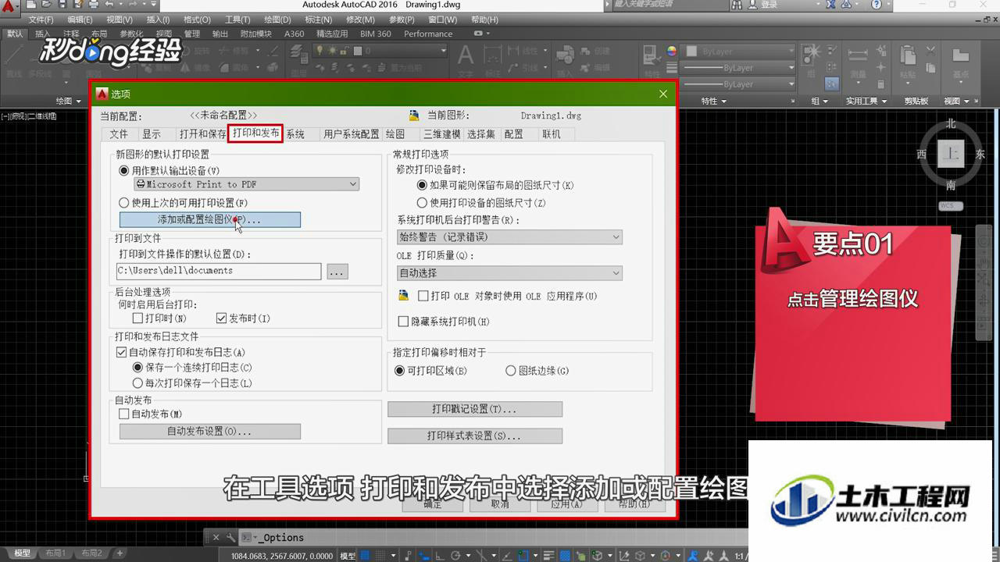Open the Microsoft Print to PDF device dropdown
The image size is (1000, 562).
click(245, 184)
